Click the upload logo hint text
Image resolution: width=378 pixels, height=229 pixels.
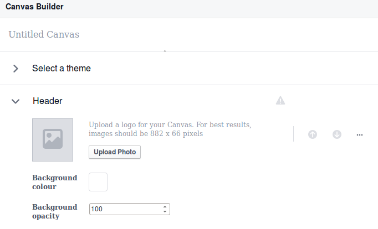pyautogui.click(x=170, y=129)
